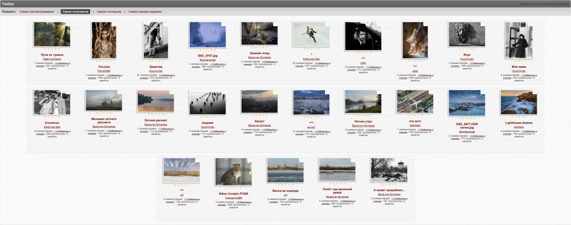Open the leopard photo thumbnail
The width and height of the screenshot is (571, 225).
233,171
